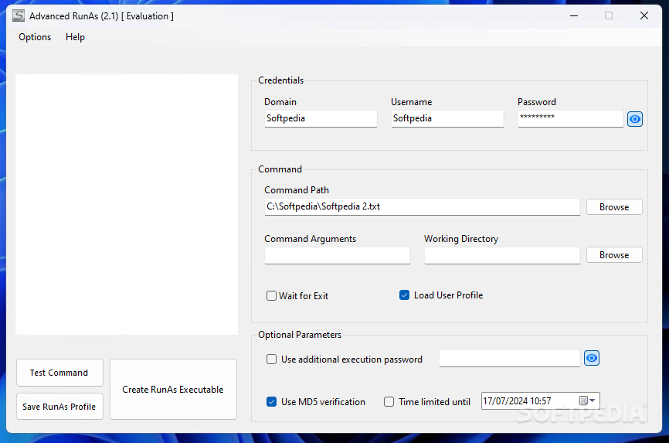Click the Working Directory field
The width and height of the screenshot is (669, 443).
tap(502, 255)
